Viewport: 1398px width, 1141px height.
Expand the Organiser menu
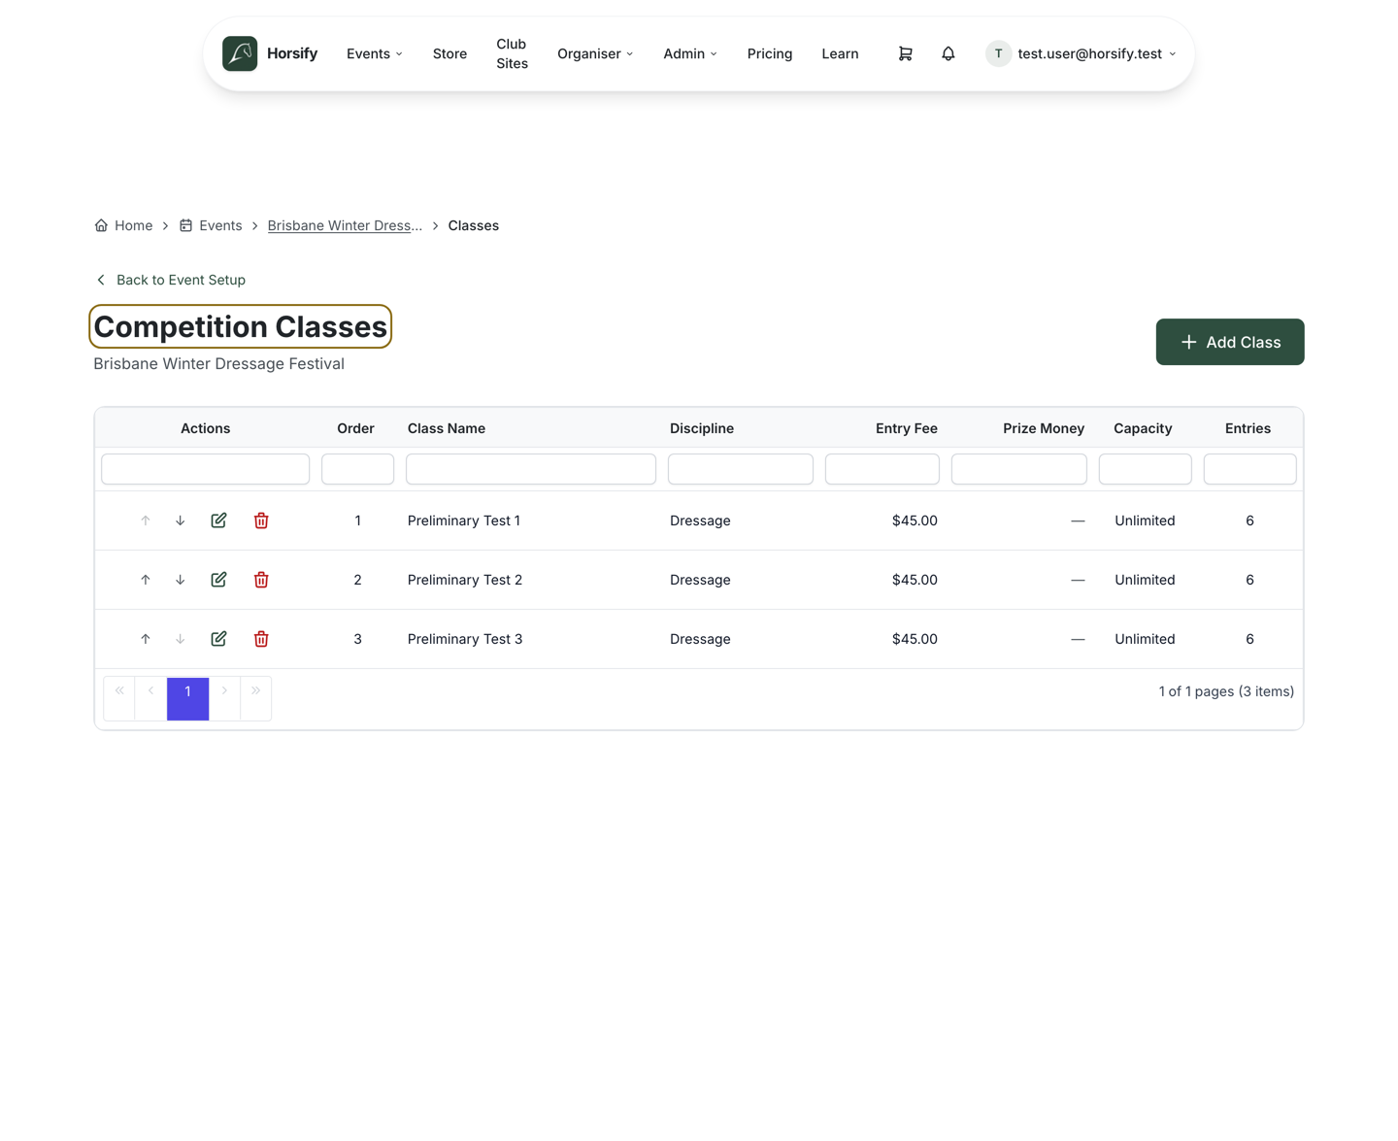point(595,53)
